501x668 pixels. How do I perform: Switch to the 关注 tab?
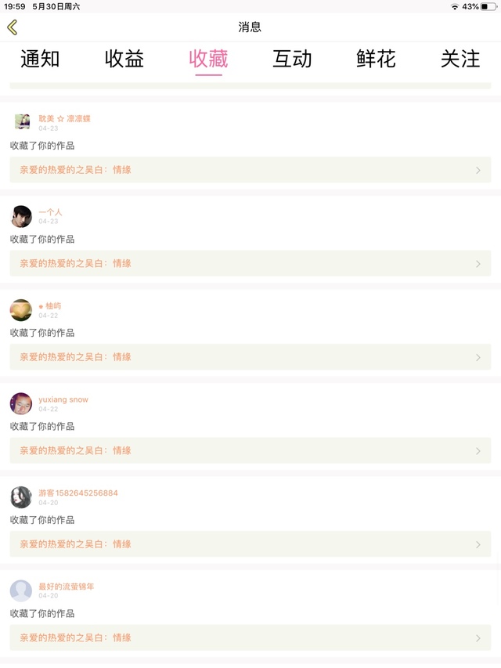click(x=460, y=59)
